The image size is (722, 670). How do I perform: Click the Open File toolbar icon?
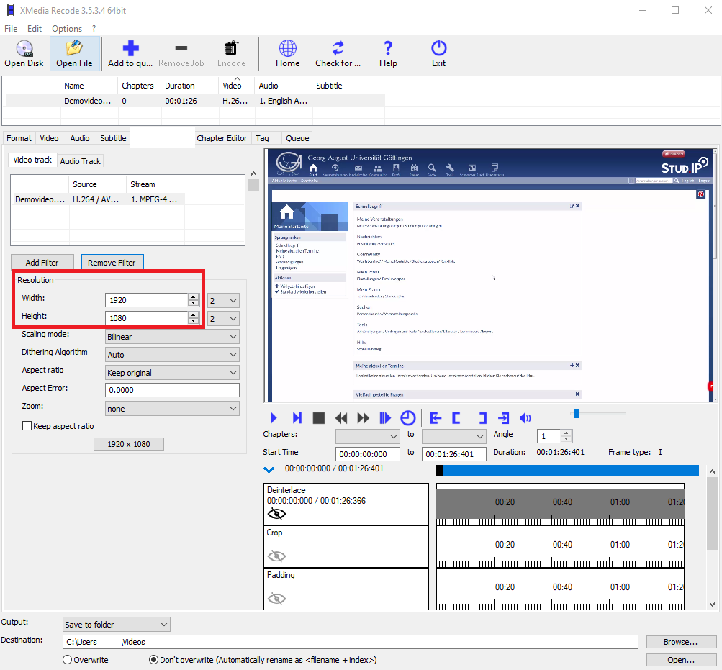pos(74,49)
